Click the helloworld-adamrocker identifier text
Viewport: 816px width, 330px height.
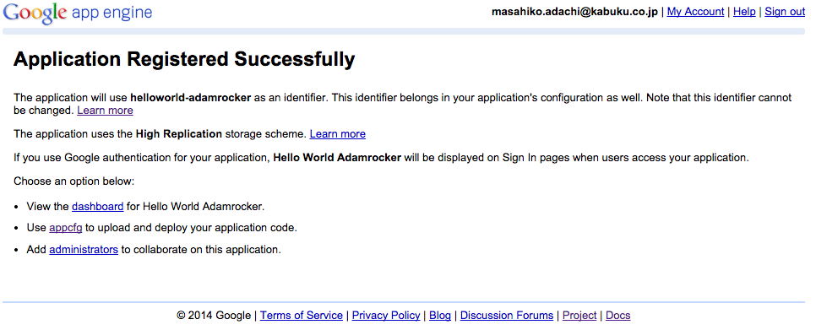click(x=190, y=97)
